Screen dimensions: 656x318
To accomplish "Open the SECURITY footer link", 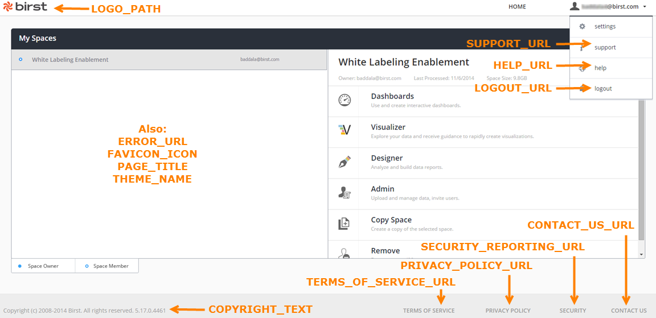I will click(x=573, y=311).
